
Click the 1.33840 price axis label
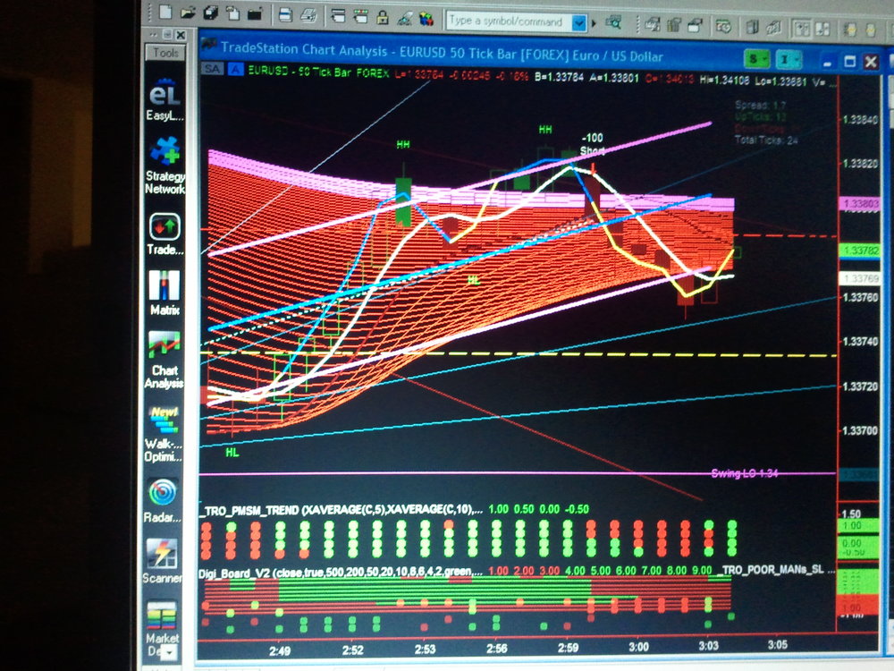pyautogui.click(x=860, y=120)
